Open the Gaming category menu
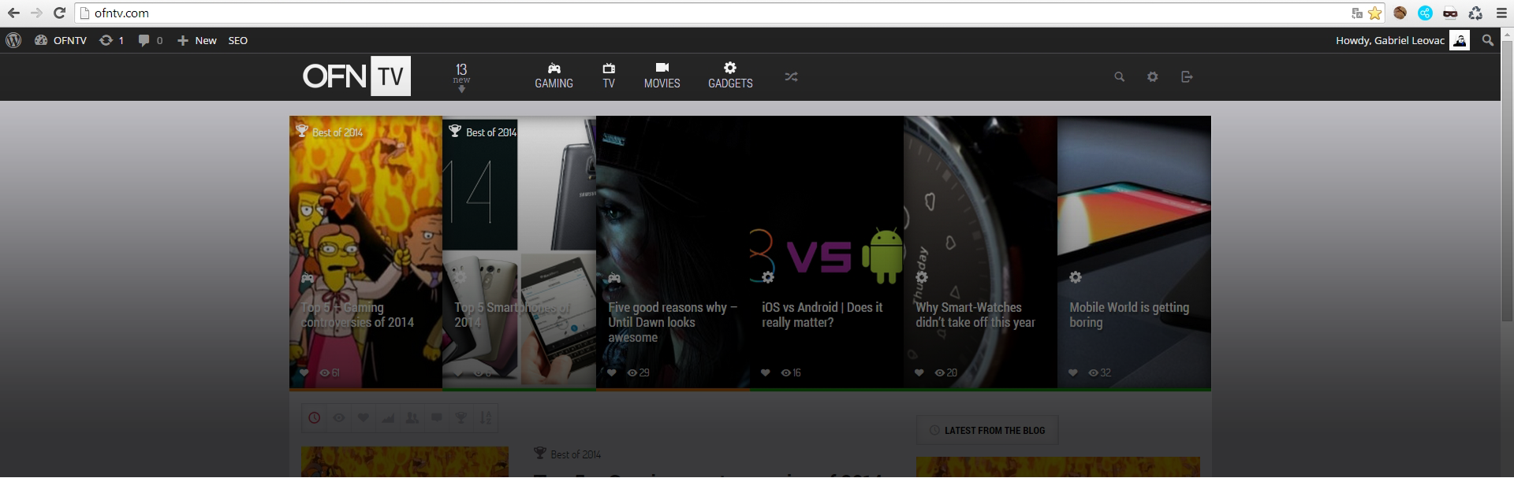 point(554,76)
